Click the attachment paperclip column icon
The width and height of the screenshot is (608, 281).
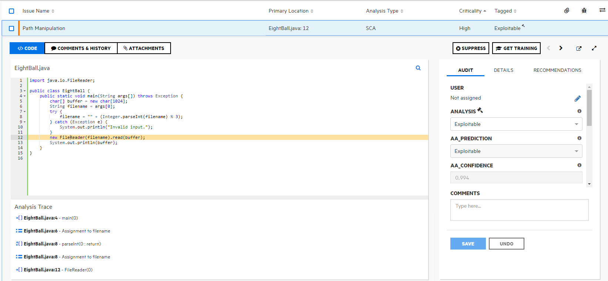(567, 11)
